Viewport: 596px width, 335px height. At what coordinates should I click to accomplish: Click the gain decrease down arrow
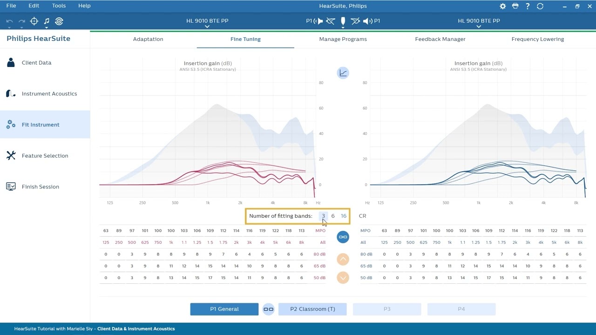point(343,278)
